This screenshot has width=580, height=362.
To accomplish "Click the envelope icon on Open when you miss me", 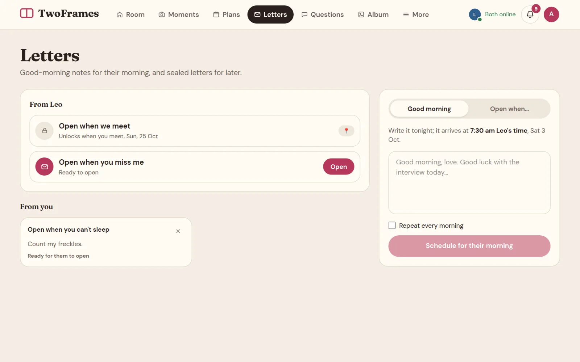I will [x=45, y=167].
